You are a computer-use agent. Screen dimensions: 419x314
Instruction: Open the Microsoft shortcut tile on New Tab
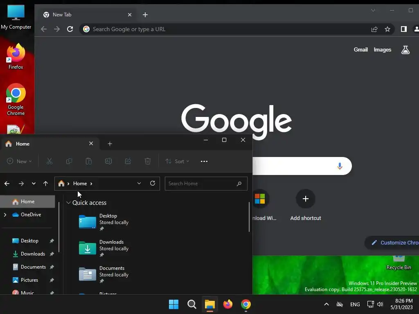click(x=260, y=199)
